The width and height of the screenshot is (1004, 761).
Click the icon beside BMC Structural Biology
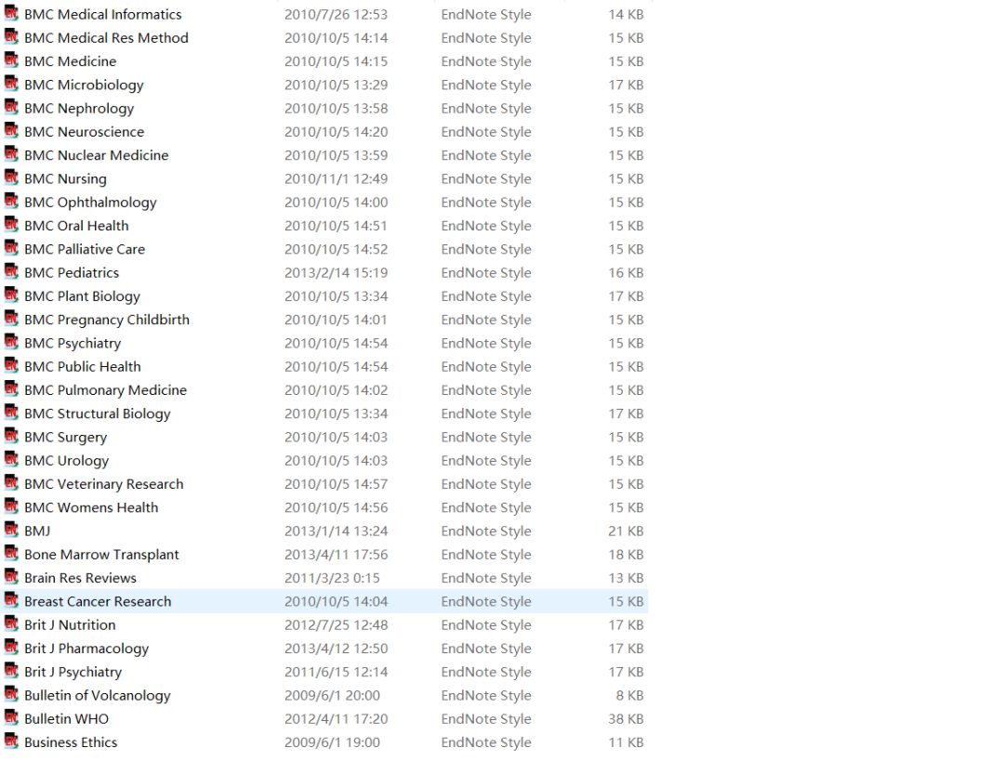click(11, 413)
